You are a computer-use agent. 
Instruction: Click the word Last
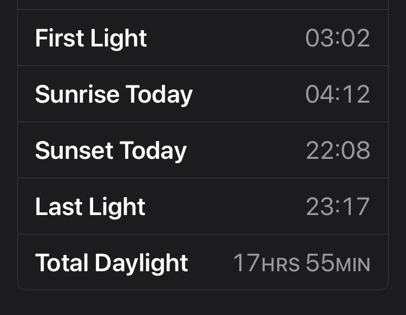tap(59, 206)
